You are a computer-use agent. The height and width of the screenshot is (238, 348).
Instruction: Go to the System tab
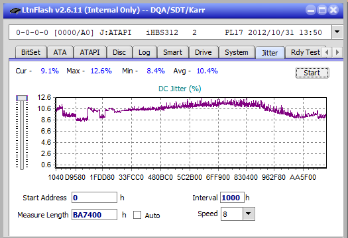(237, 52)
